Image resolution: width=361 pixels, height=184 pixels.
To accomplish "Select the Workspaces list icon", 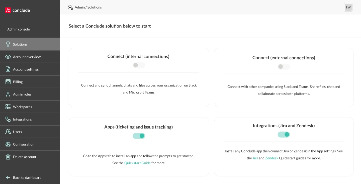I will point(8,106).
